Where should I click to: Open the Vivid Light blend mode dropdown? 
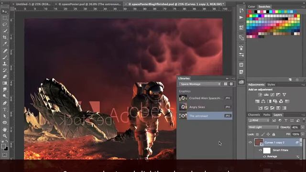(x=263, y=127)
